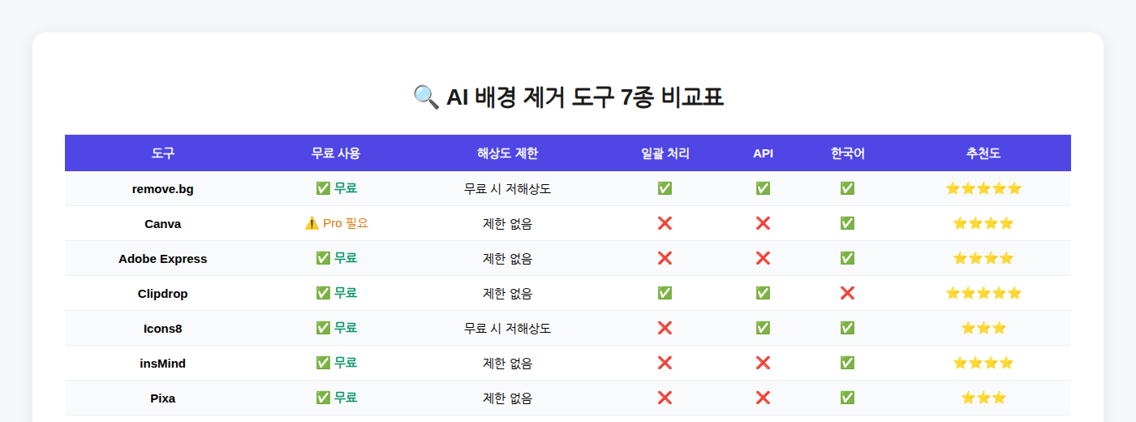Screen dimensions: 1136x422
Task: Click the Icons8 일괄 처리 cross mark
Action: [665, 328]
